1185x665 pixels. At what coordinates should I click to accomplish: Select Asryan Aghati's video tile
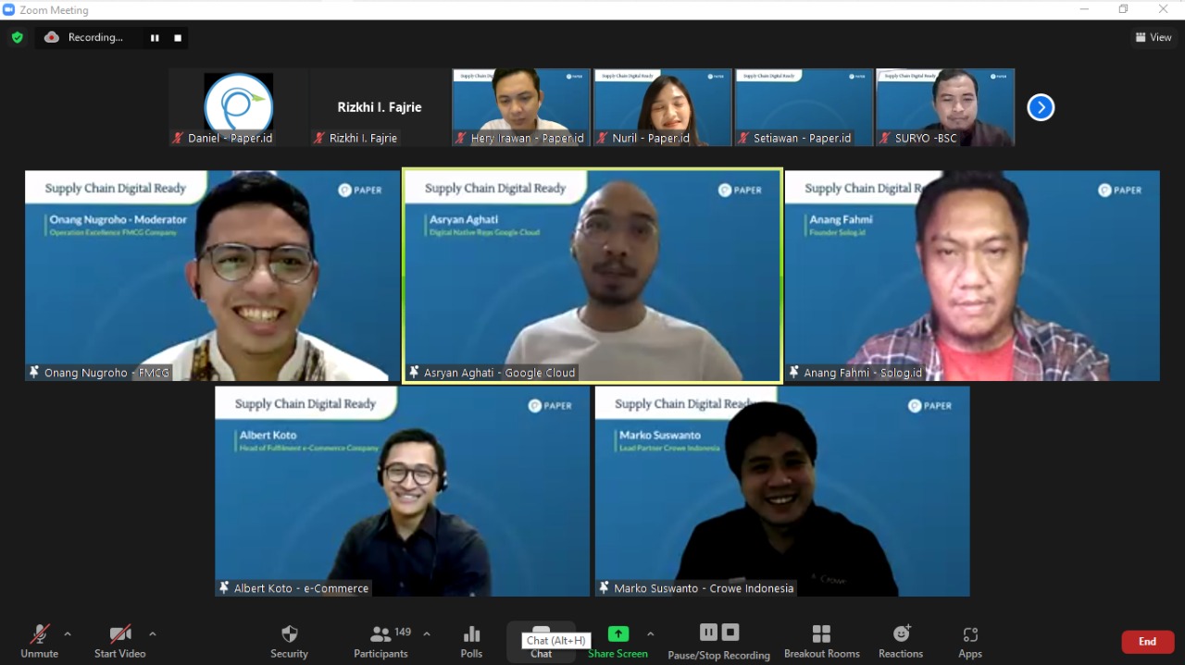pyautogui.click(x=592, y=275)
